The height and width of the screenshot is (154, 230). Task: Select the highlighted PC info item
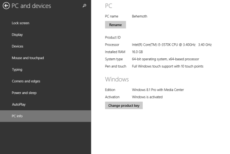[x=46, y=116]
